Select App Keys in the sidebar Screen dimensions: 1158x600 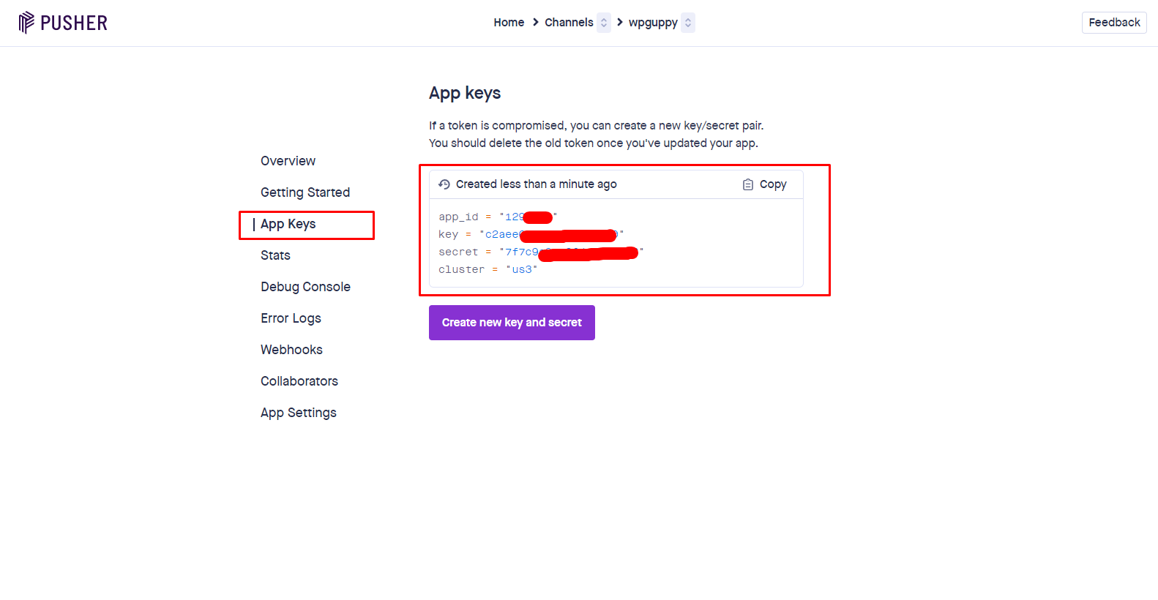tap(288, 224)
